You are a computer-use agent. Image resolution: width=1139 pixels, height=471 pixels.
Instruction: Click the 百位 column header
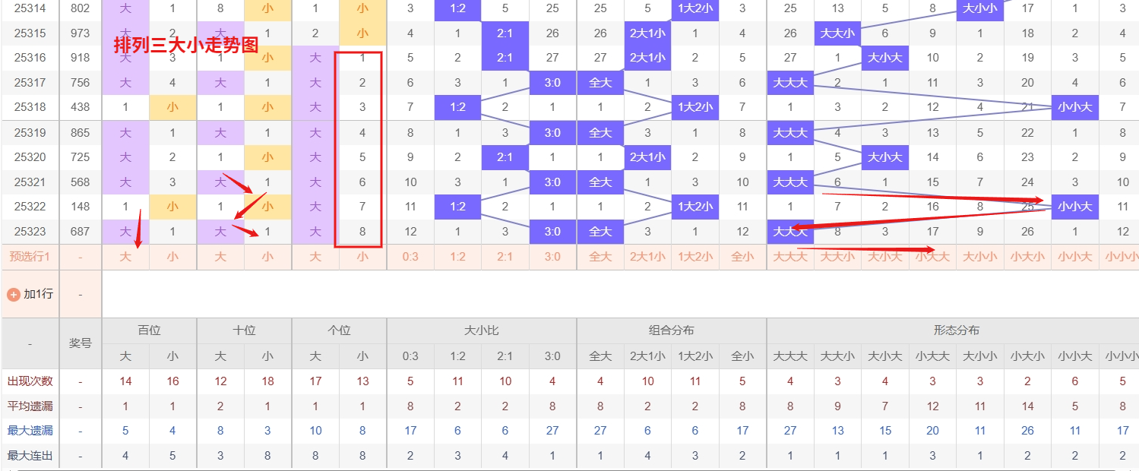[x=149, y=330]
